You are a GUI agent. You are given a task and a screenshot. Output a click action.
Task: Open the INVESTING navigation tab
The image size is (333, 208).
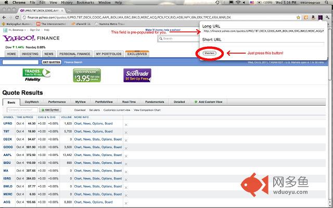(x=30, y=54)
